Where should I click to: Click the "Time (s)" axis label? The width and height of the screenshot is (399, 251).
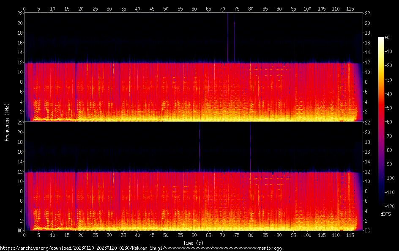pos(194,243)
